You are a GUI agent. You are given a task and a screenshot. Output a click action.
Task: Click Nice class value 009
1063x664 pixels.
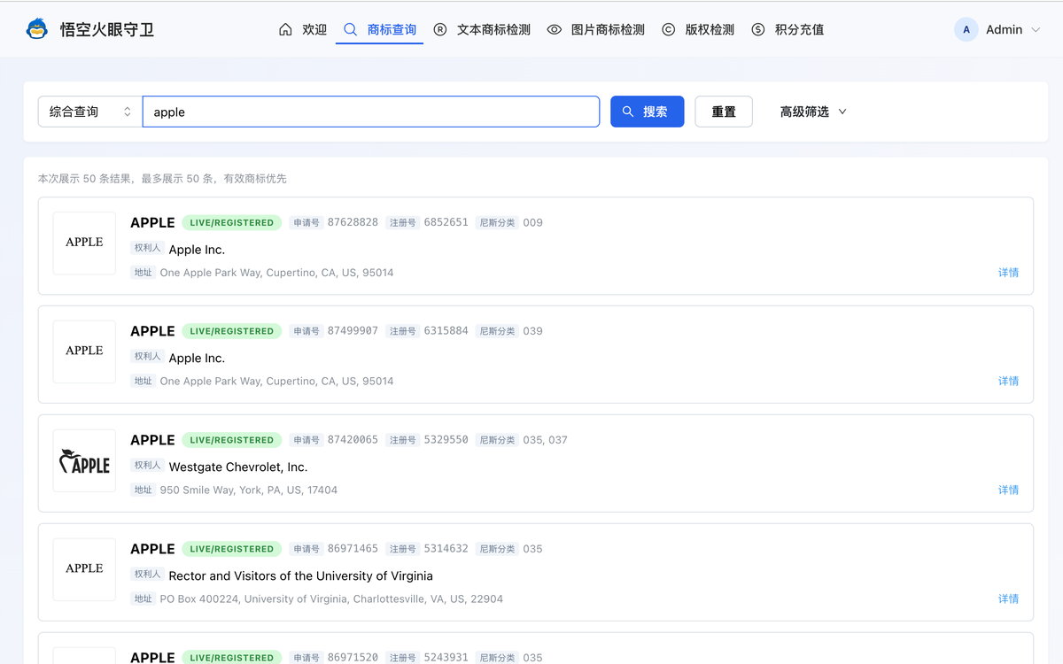click(x=532, y=222)
